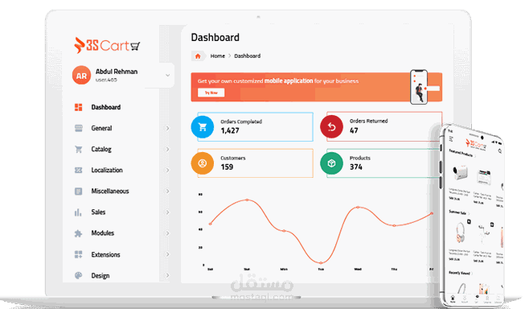Select the Design sidebar label

(100, 276)
